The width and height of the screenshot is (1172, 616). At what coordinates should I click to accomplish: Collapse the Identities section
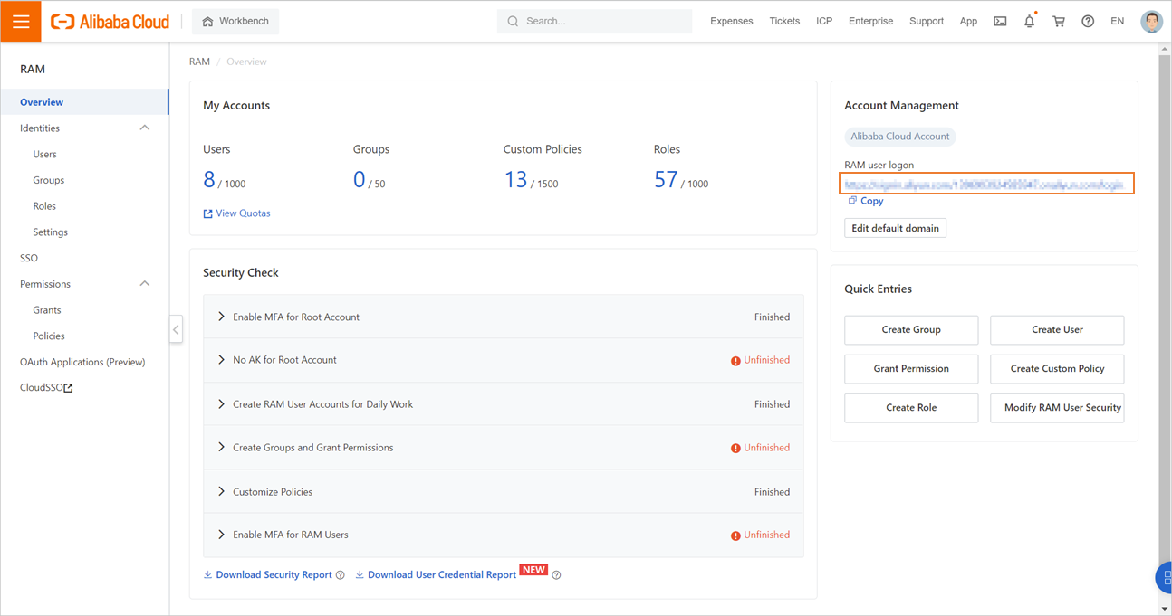click(144, 128)
